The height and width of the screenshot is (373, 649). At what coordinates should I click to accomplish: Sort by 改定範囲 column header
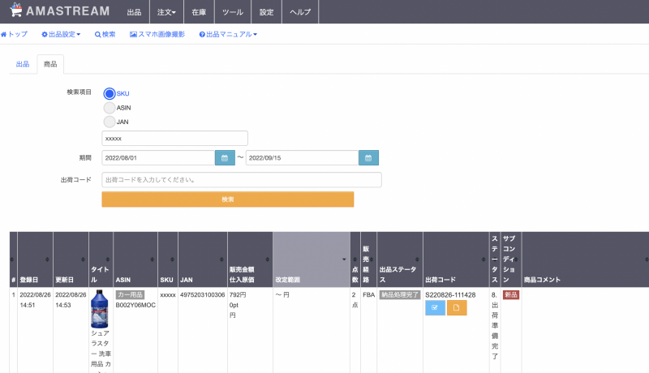(x=312, y=259)
